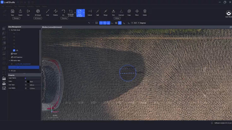Screen dimensions: 232x130
Task: Click the Save button
Action: pos(13,12)
